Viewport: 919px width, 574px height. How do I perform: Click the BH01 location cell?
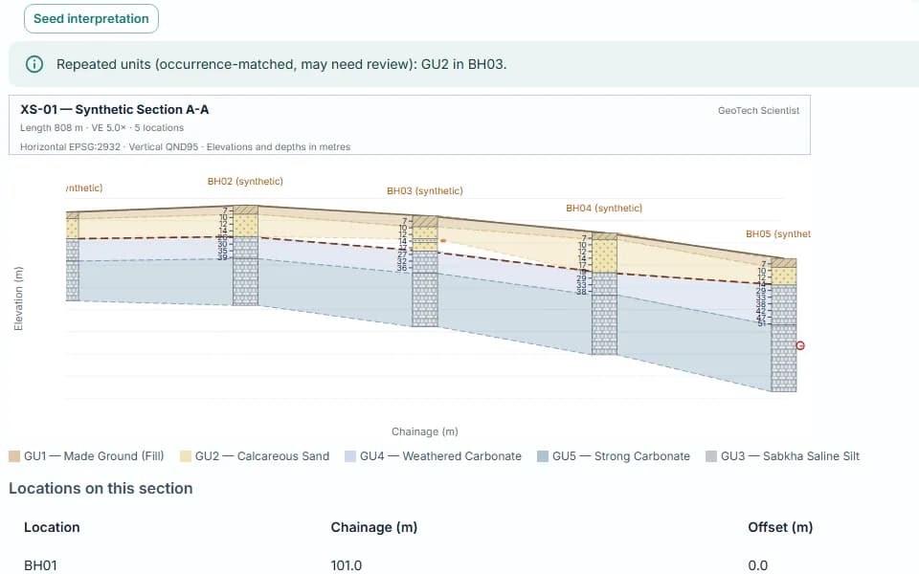pos(40,565)
